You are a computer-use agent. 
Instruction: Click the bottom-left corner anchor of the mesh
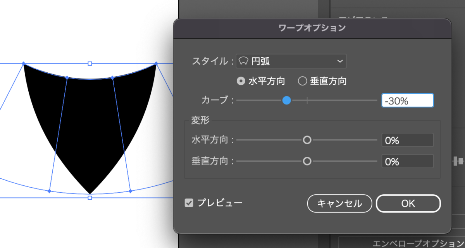tap(49, 190)
